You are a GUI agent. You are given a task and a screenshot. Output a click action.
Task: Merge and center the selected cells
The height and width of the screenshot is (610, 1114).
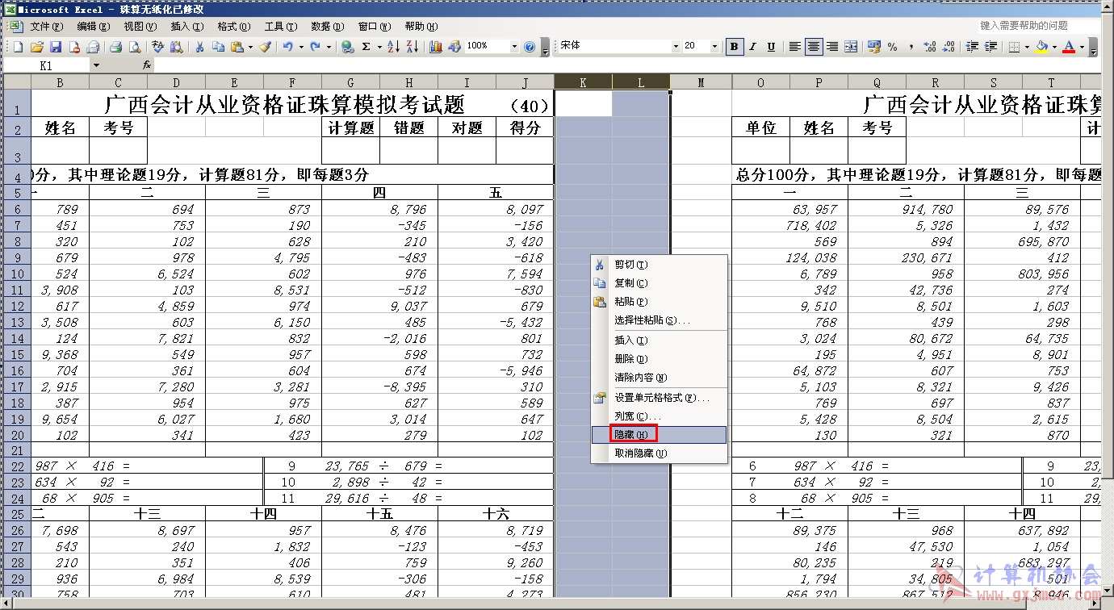pyautogui.click(x=851, y=47)
